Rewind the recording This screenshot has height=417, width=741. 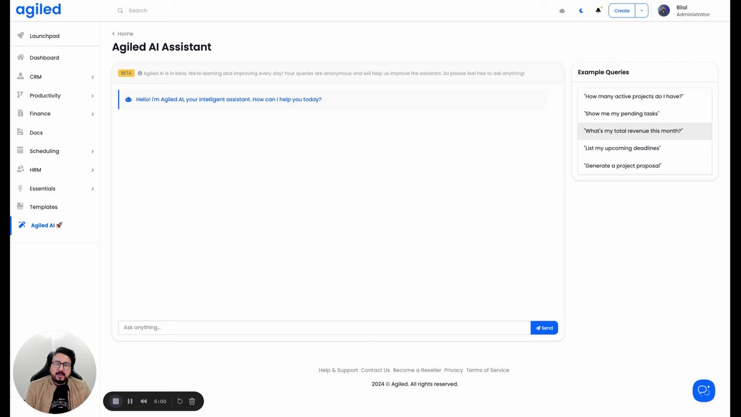pyautogui.click(x=144, y=401)
